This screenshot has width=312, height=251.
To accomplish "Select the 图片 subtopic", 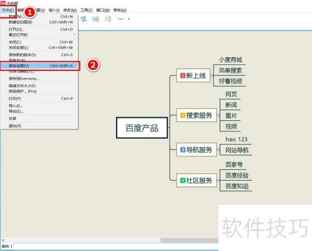I will pyautogui.click(x=231, y=115).
